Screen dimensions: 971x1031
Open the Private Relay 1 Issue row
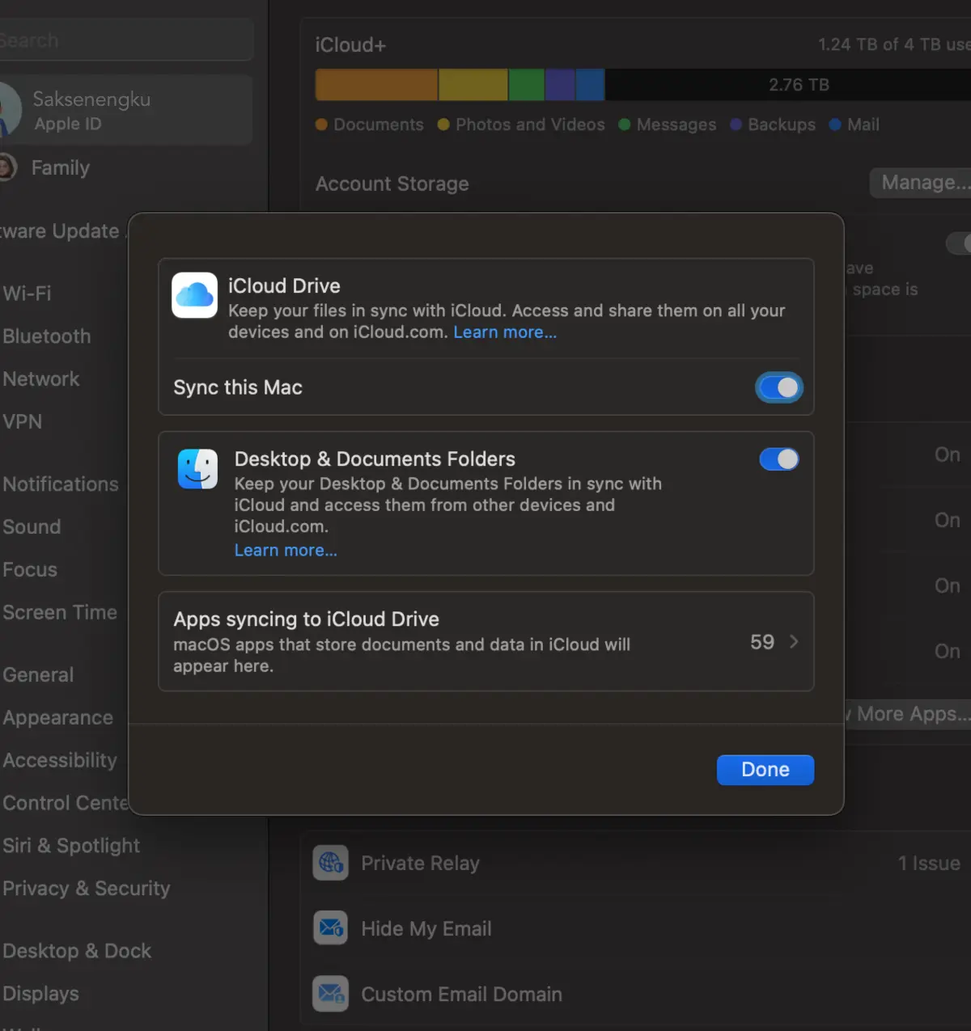[928, 864]
